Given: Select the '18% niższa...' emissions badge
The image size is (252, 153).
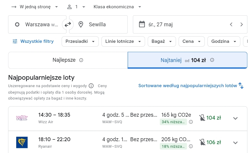Looking at the screenshot, I should [x=173, y=146].
